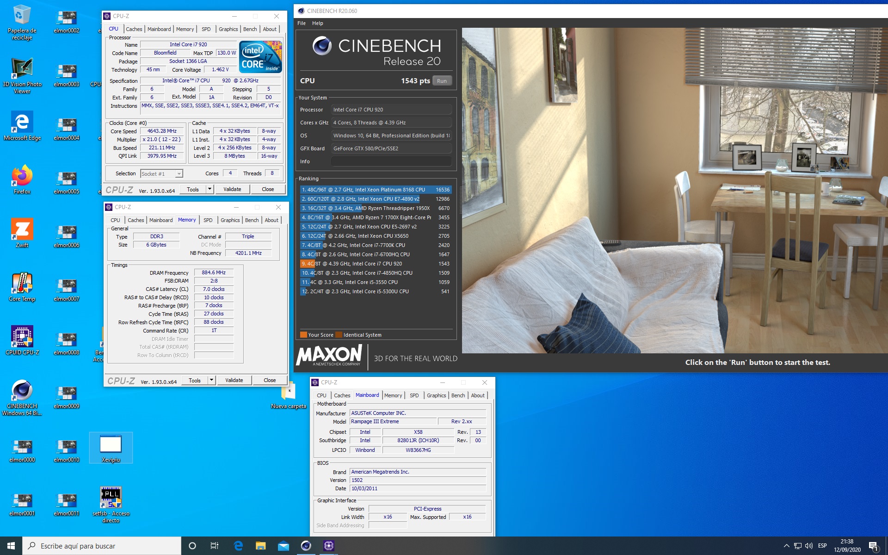Image resolution: width=888 pixels, height=555 pixels.
Task: Open the CPUID CPU-Z desktop shortcut
Action: point(22,340)
